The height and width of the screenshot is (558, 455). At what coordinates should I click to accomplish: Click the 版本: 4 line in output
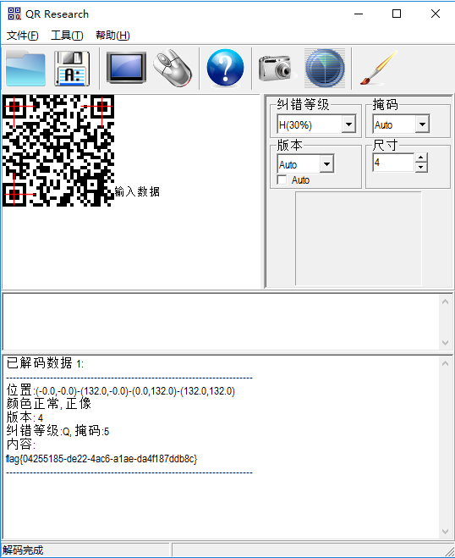tap(25, 417)
